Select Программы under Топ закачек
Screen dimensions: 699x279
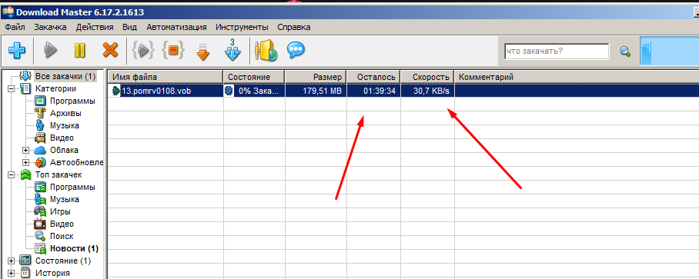click(72, 187)
